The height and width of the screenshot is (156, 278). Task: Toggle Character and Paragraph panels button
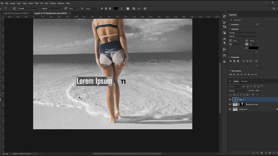pyautogui.click(x=128, y=9)
